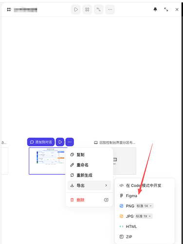Close the panel with the X icon

coord(177,10)
